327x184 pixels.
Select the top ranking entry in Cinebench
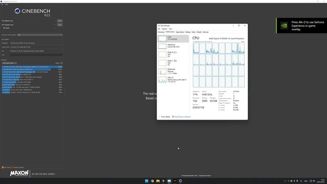(32, 67)
